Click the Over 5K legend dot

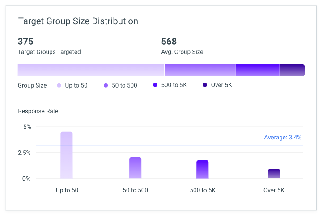coord(205,85)
